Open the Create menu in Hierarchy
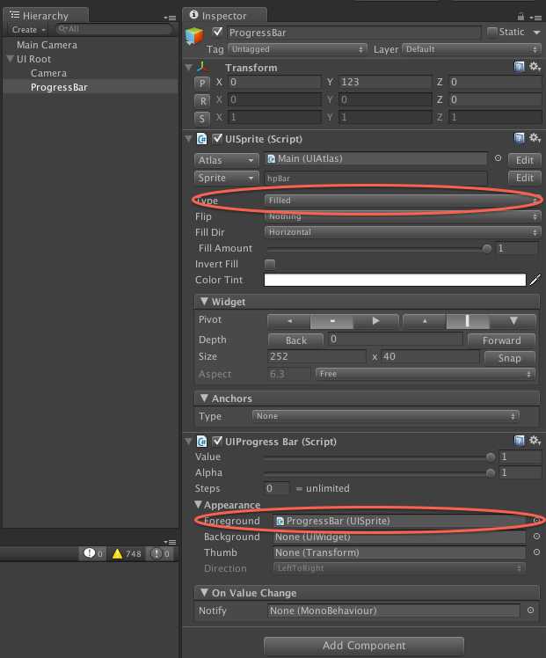This screenshot has height=658, width=546. coord(28,30)
